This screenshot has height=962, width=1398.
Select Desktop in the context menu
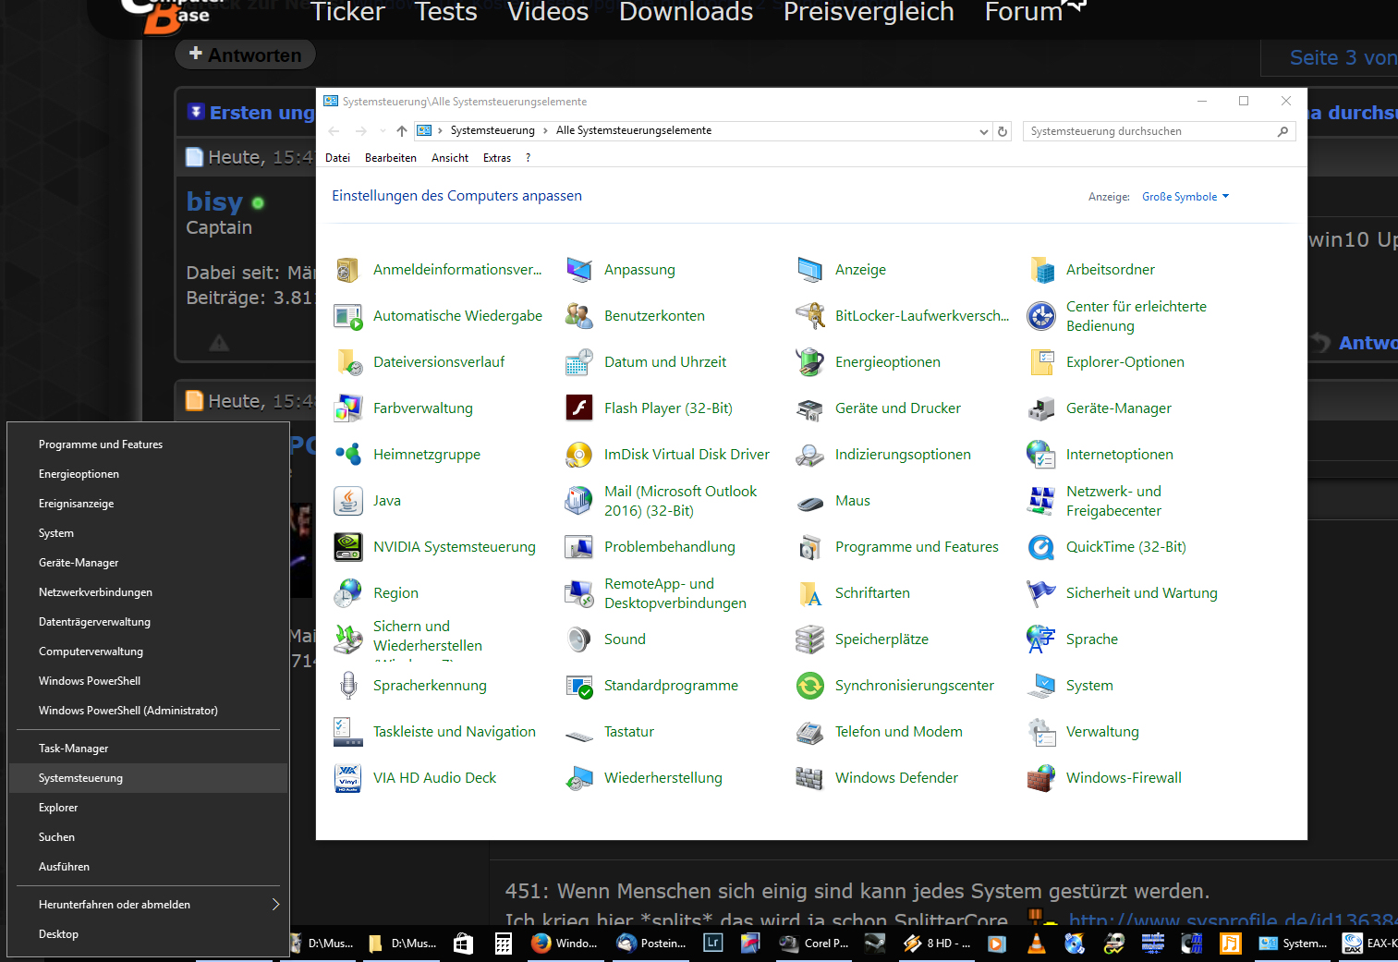point(148,934)
